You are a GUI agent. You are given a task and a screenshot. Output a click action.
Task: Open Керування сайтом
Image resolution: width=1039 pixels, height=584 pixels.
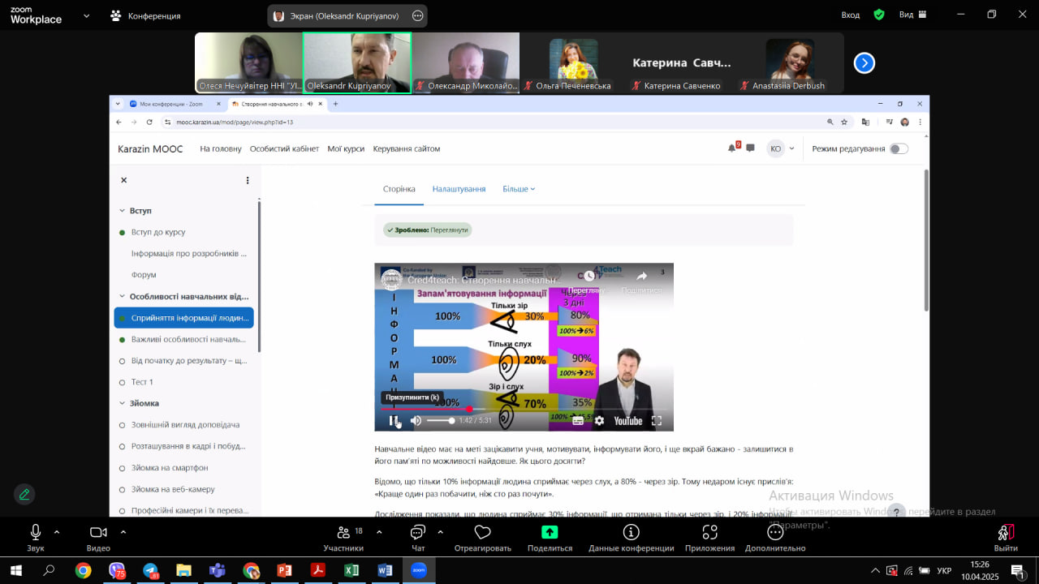tap(406, 148)
